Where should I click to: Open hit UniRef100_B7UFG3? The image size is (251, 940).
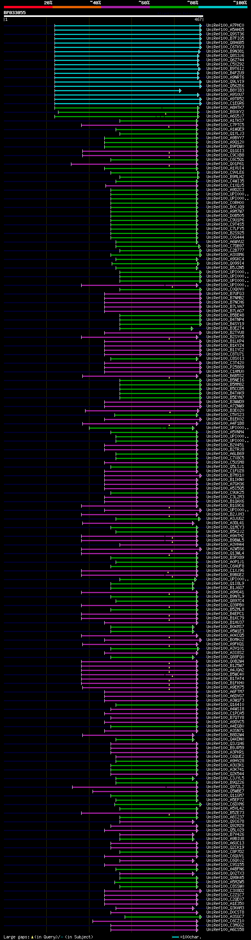225,294
